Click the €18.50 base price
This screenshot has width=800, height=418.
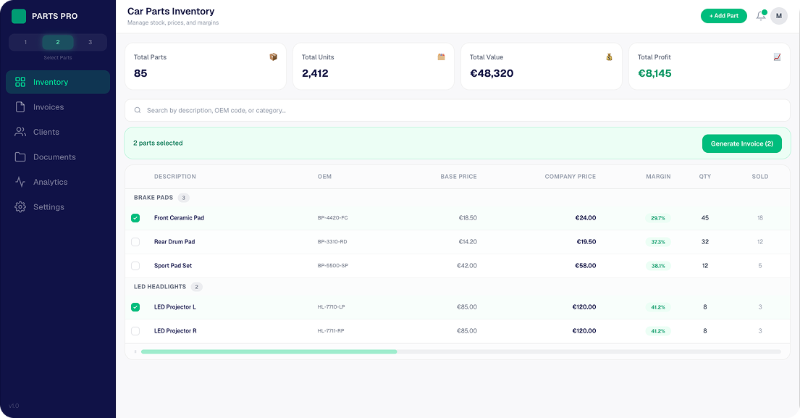click(468, 218)
